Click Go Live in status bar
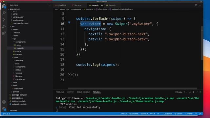 (178, 114)
